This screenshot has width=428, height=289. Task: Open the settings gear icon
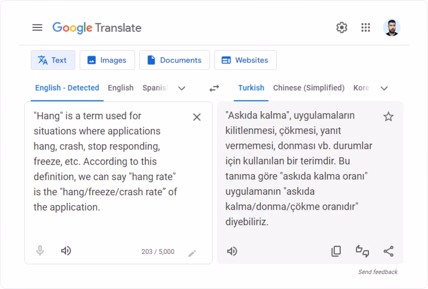(341, 28)
